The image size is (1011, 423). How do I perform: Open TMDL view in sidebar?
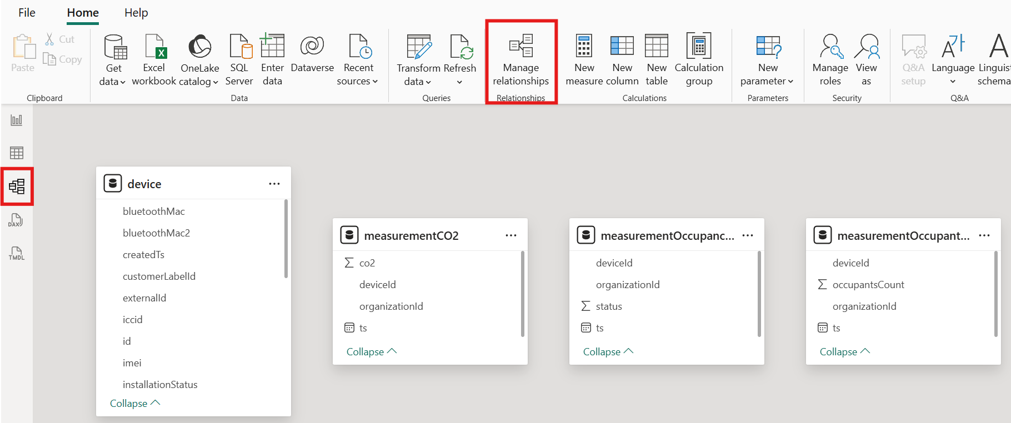pyautogui.click(x=17, y=254)
